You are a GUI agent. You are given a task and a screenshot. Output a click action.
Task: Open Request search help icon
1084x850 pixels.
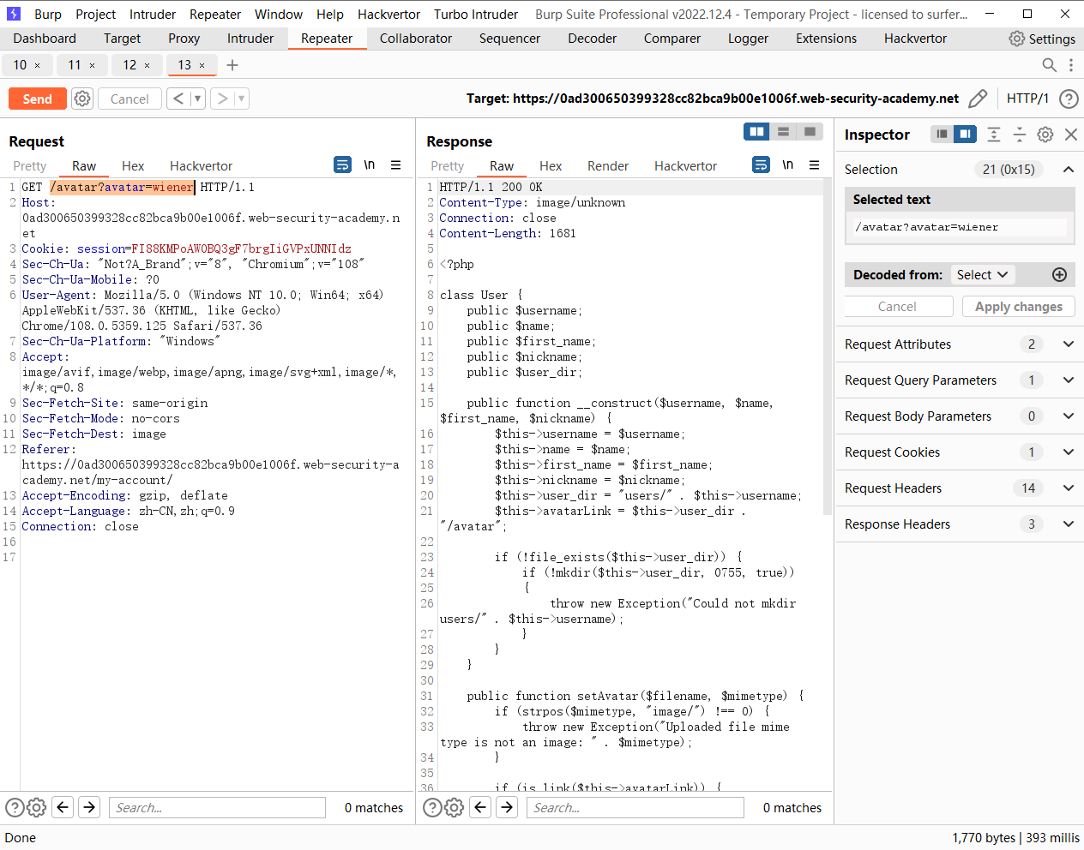click(x=15, y=807)
